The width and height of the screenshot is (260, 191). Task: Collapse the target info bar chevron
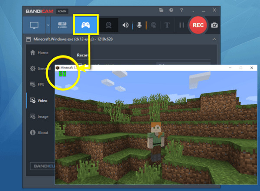[x=214, y=40]
